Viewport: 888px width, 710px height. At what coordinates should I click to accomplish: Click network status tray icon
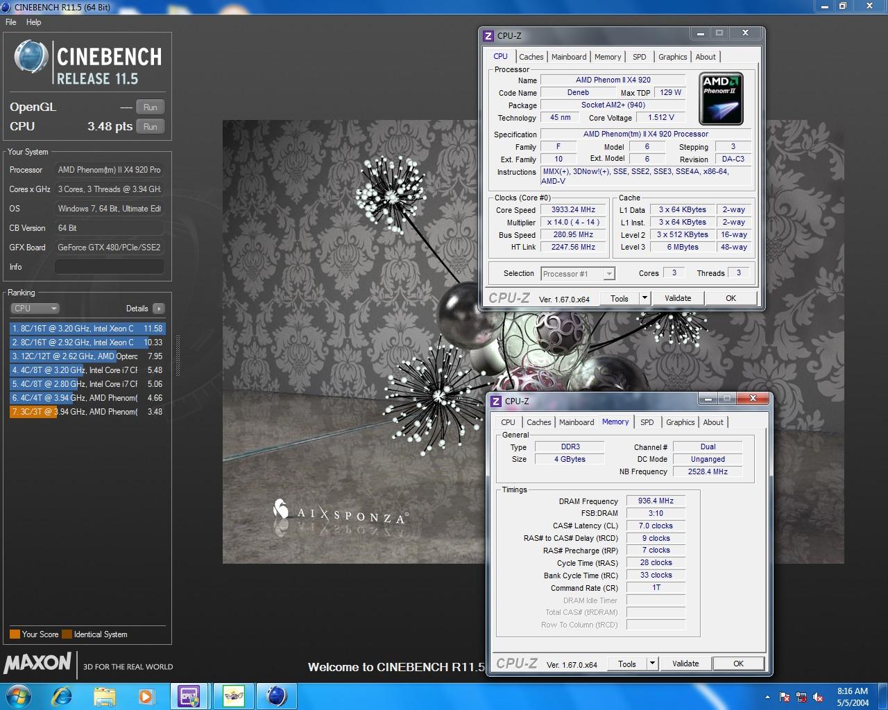pos(801,697)
